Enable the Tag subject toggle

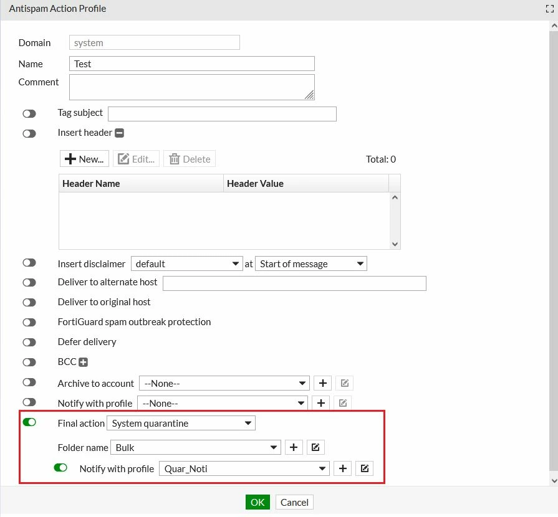pyautogui.click(x=29, y=114)
